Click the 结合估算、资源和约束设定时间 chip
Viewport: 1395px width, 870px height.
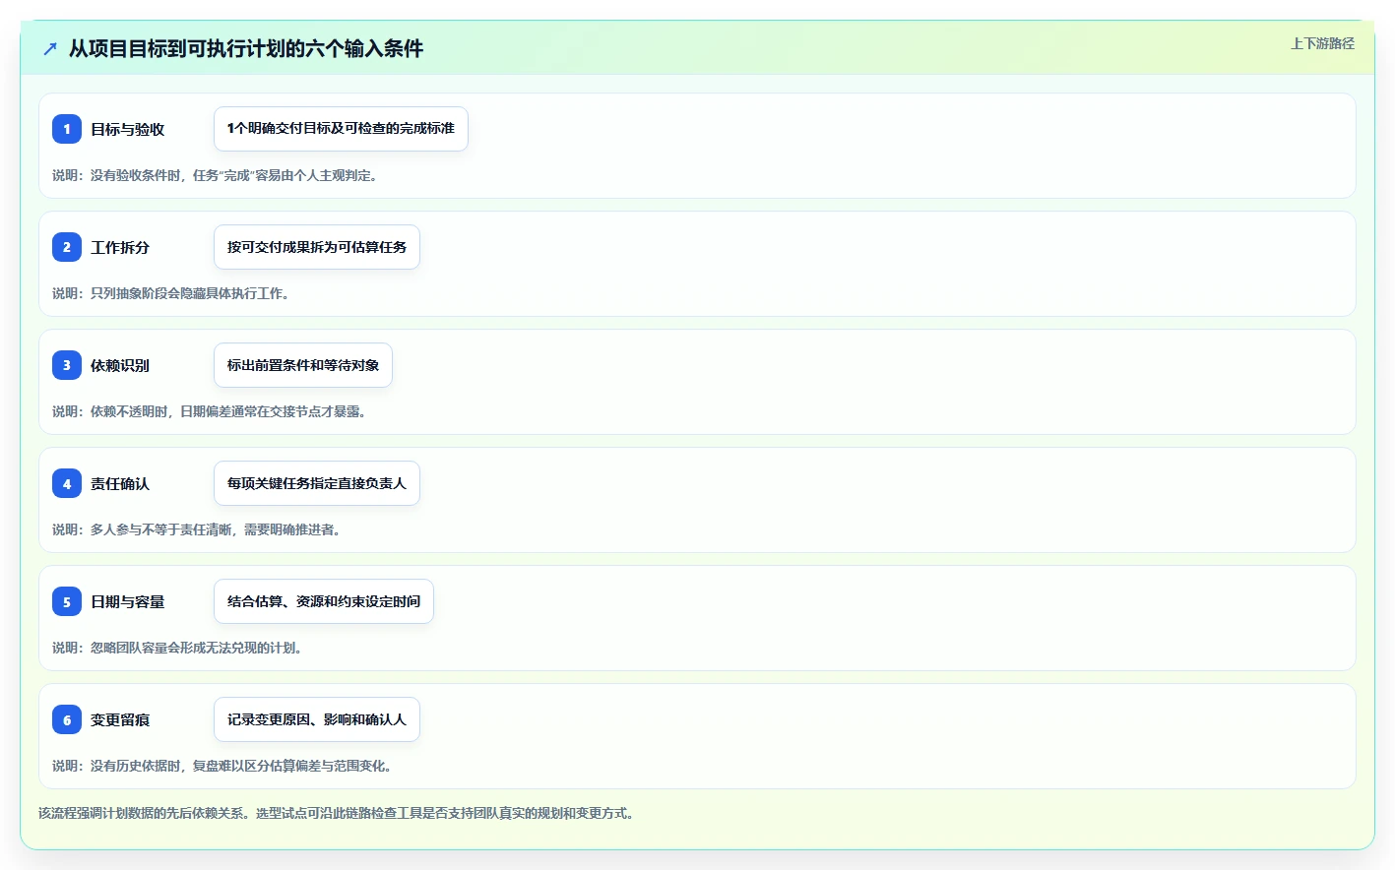pyautogui.click(x=324, y=601)
